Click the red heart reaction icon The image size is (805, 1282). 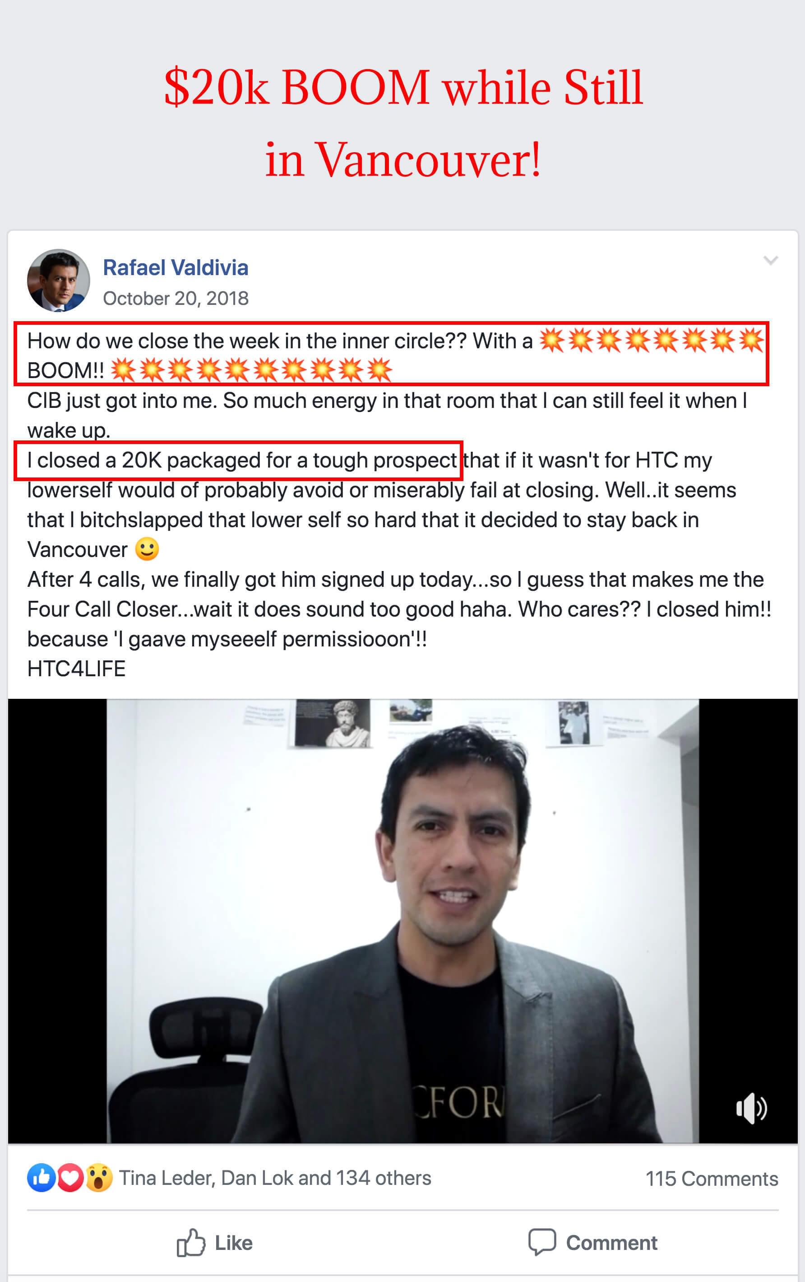point(69,1178)
